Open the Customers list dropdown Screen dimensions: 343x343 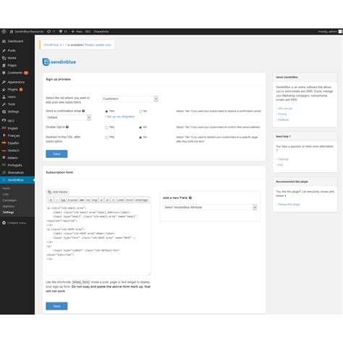(x=130, y=99)
